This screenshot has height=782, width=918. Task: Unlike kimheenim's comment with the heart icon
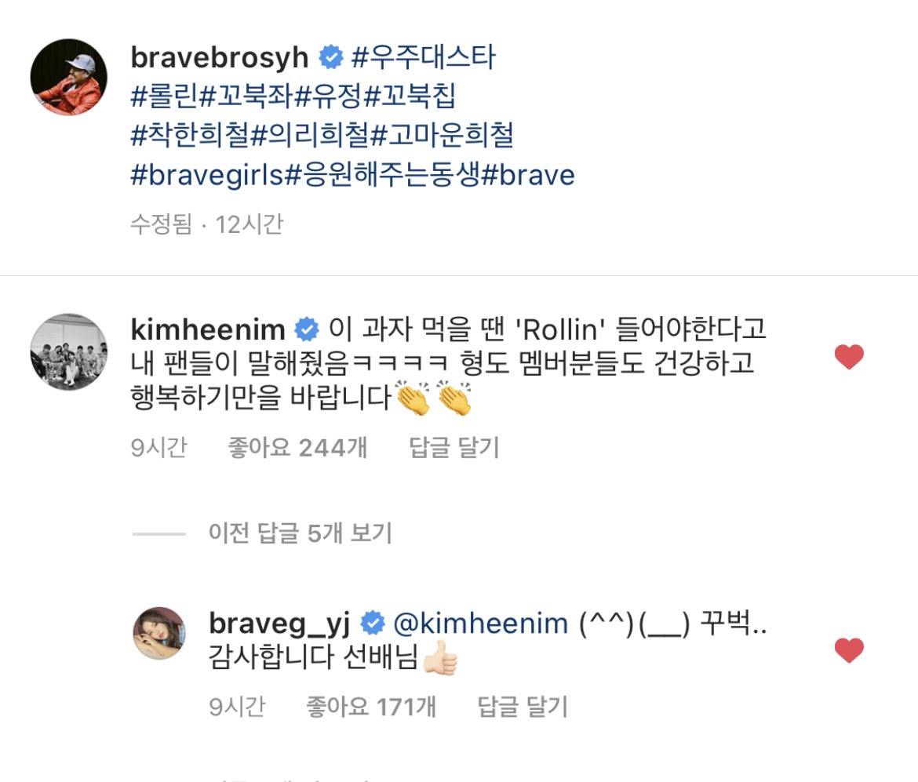[849, 356]
